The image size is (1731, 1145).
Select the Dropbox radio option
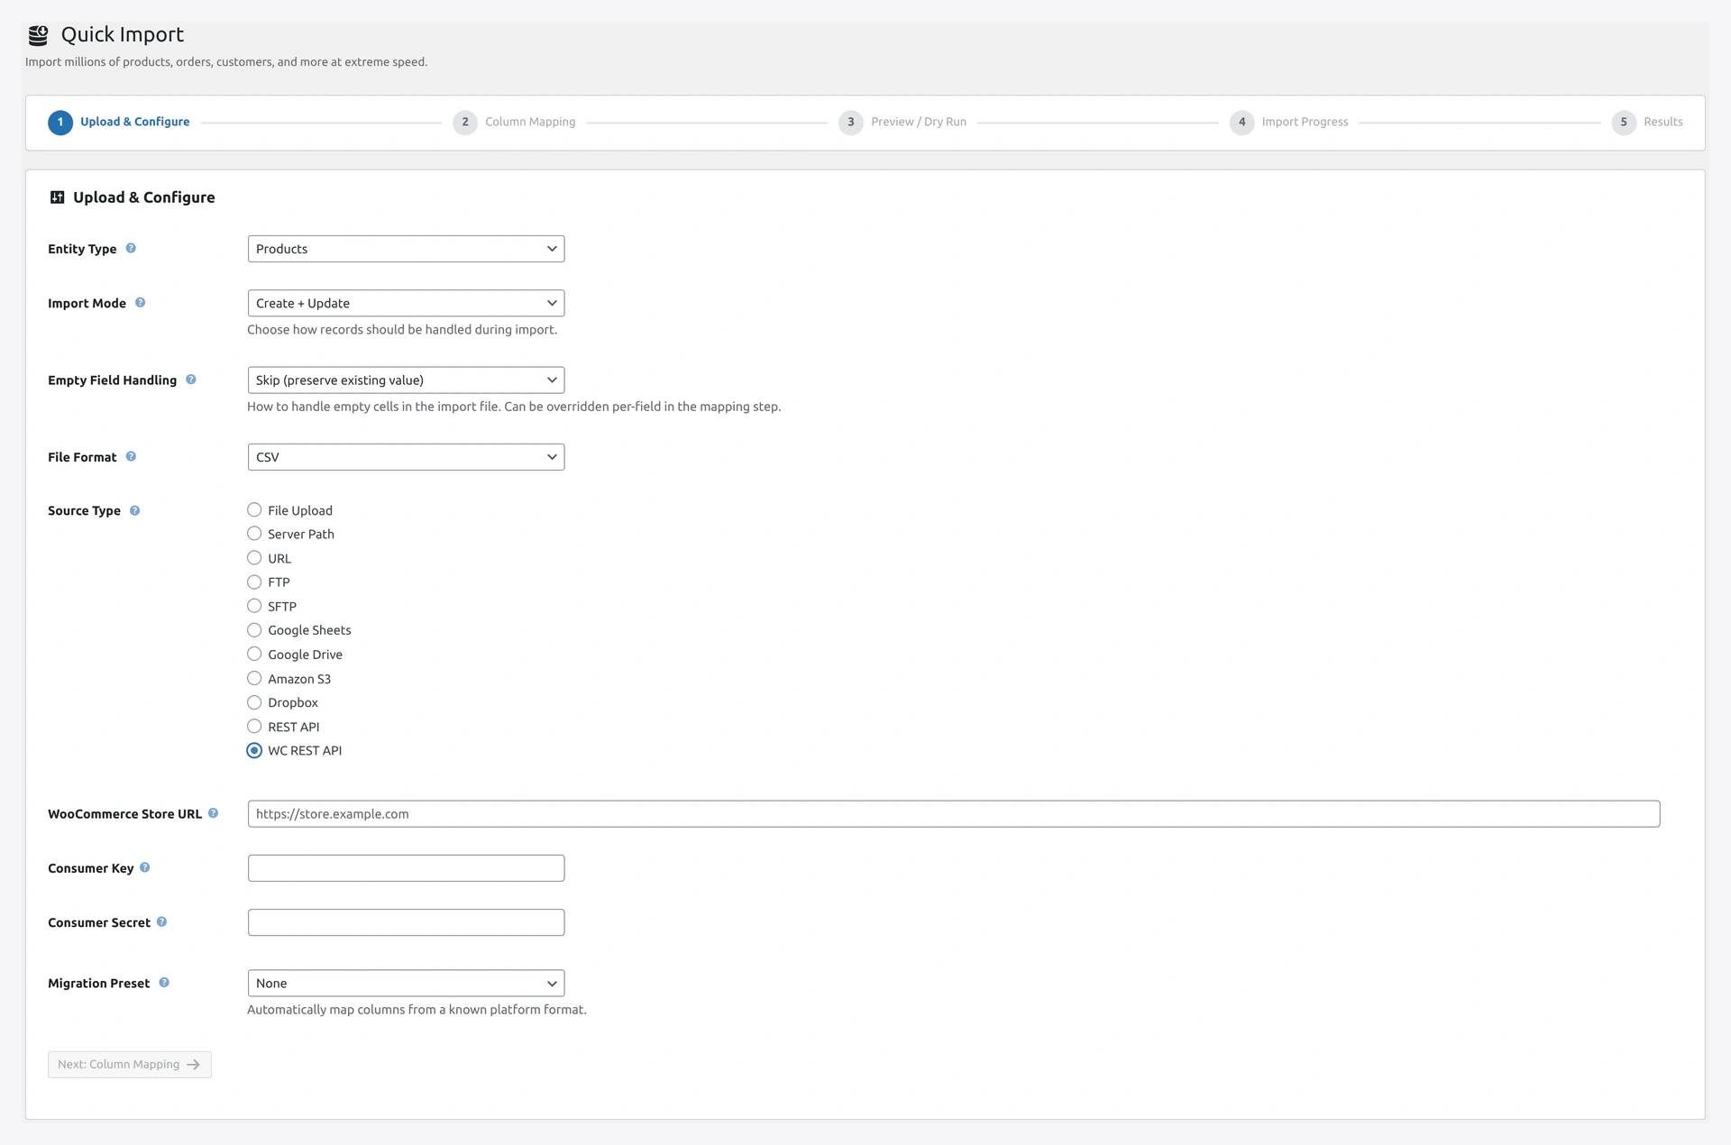tap(254, 702)
